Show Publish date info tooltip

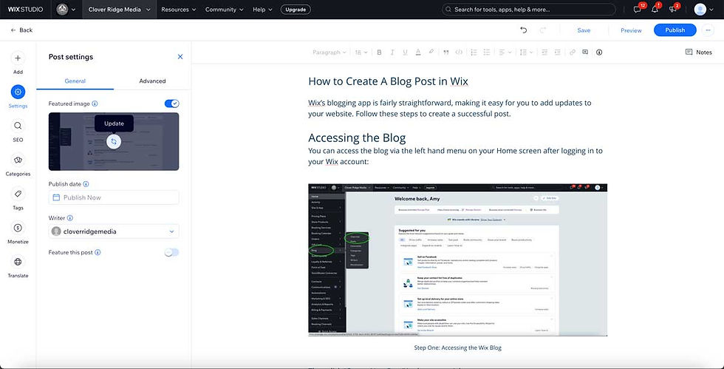(x=86, y=184)
